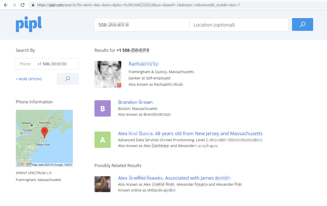The height and width of the screenshot is (206, 327).
Task: Reload the page with the refresh icon
Action: tap(23, 5)
